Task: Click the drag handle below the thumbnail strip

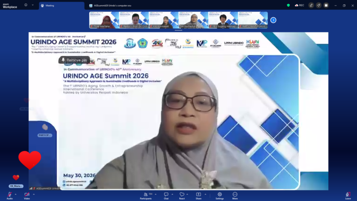Action: (178, 30)
